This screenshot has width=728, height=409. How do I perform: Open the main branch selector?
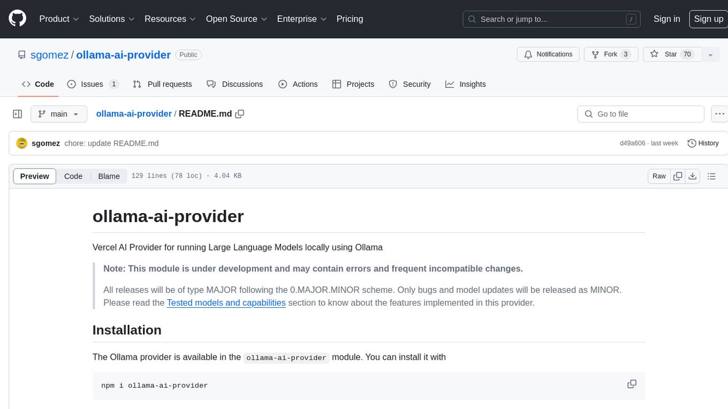[x=58, y=114]
